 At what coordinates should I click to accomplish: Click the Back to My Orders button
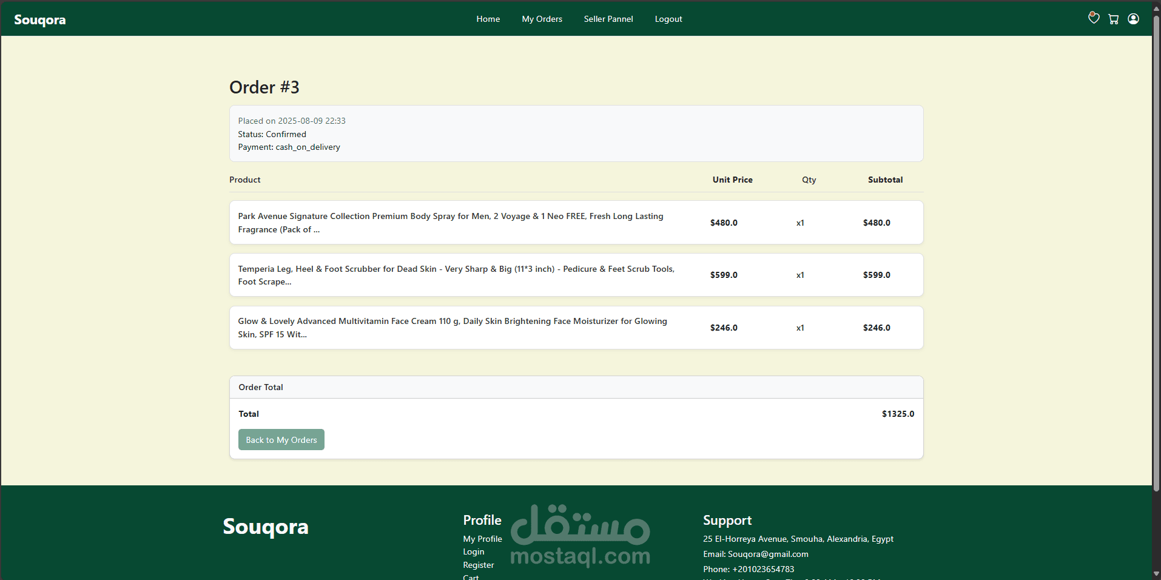click(281, 440)
